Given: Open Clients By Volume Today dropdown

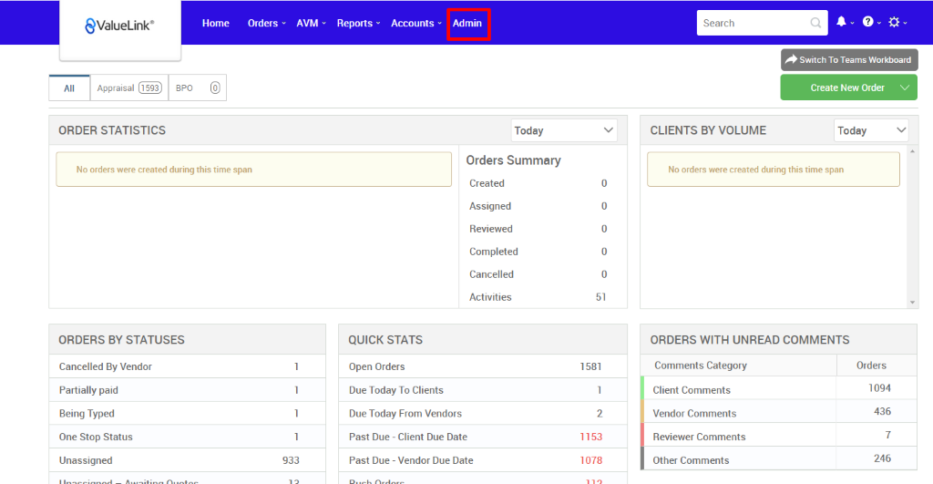Looking at the screenshot, I should 871,130.
